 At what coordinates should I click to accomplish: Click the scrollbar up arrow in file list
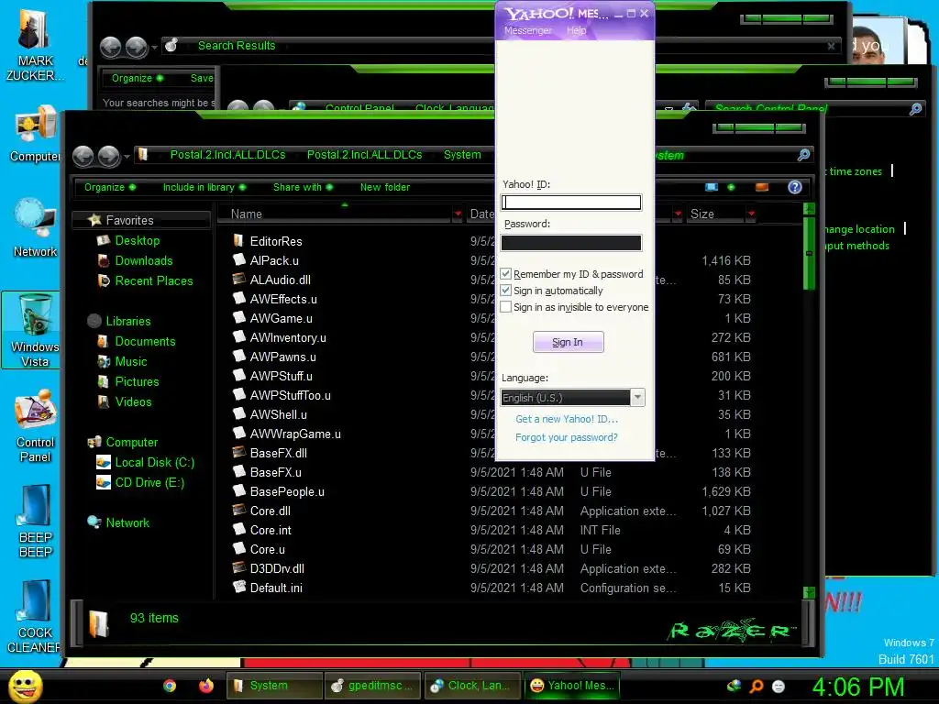coord(809,209)
